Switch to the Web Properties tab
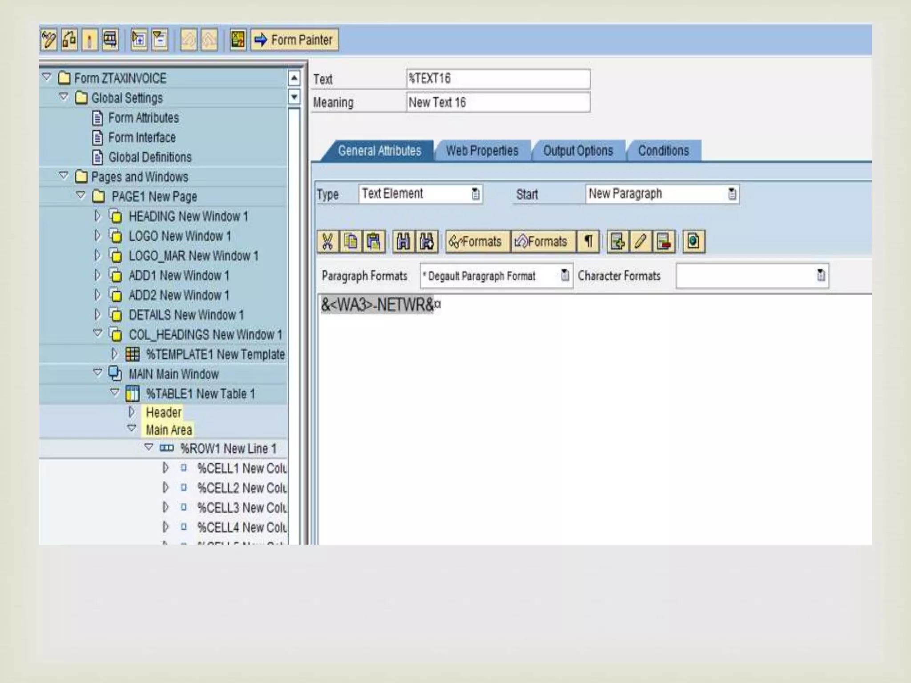Screen dimensions: 911x683 482,151
